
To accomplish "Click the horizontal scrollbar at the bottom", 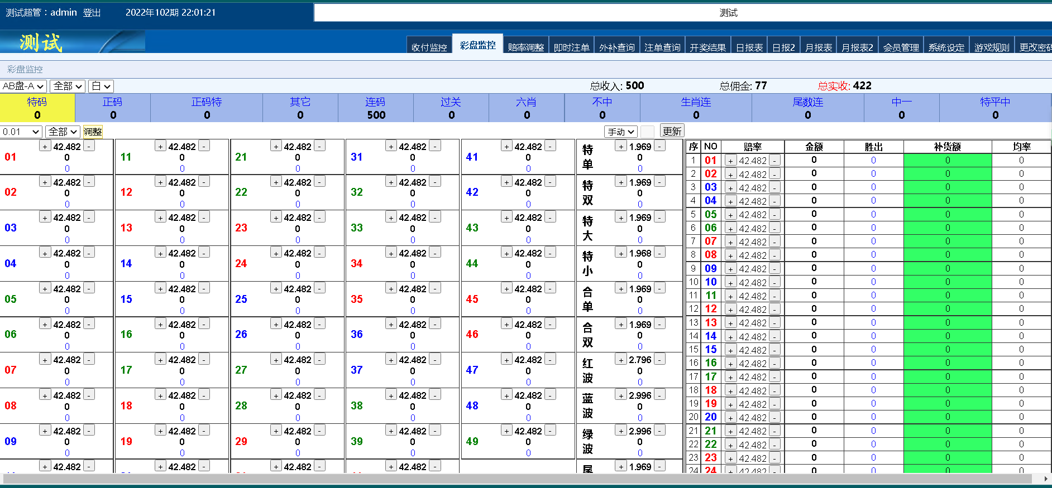I will click(x=526, y=479).
